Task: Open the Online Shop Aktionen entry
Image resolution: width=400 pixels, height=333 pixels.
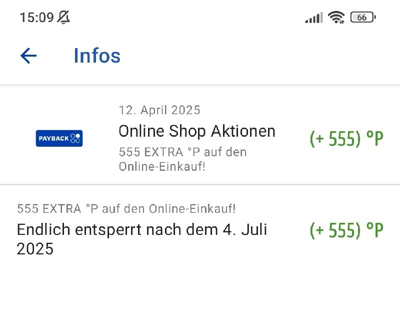Action: point(200,135)
